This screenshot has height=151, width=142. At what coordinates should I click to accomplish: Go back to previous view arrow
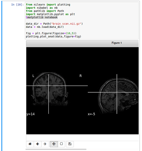[38, 144]
